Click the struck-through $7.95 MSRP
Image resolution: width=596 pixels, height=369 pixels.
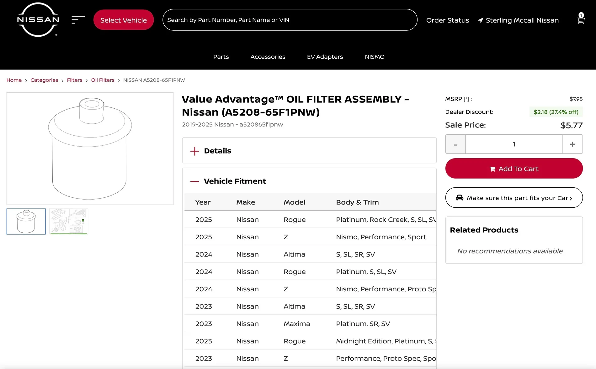point(576,99)
